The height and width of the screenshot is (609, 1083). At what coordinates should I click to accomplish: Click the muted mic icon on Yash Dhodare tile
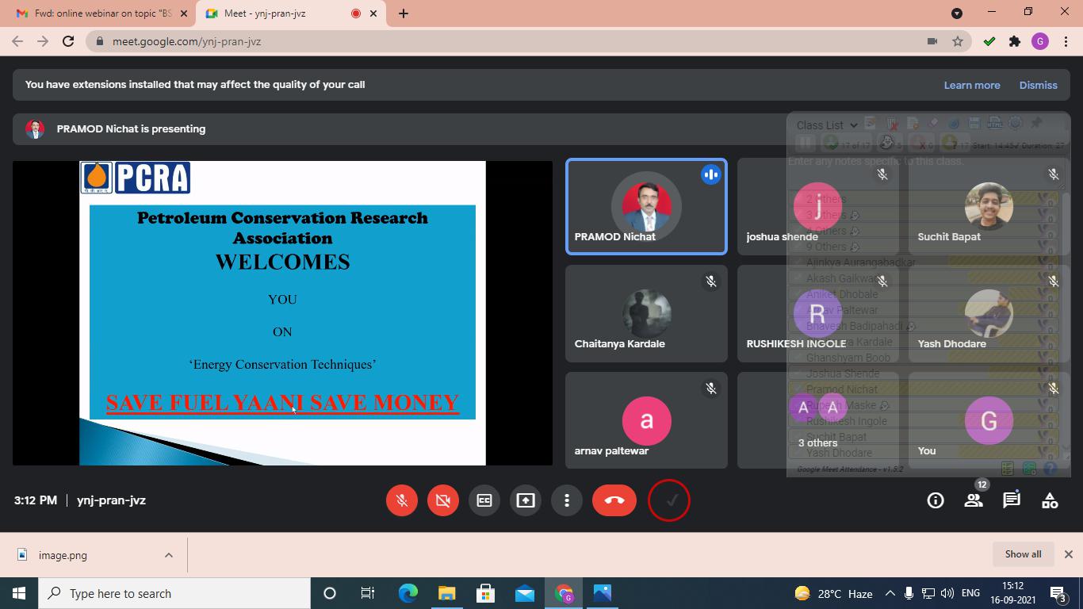pos(1054,282)
